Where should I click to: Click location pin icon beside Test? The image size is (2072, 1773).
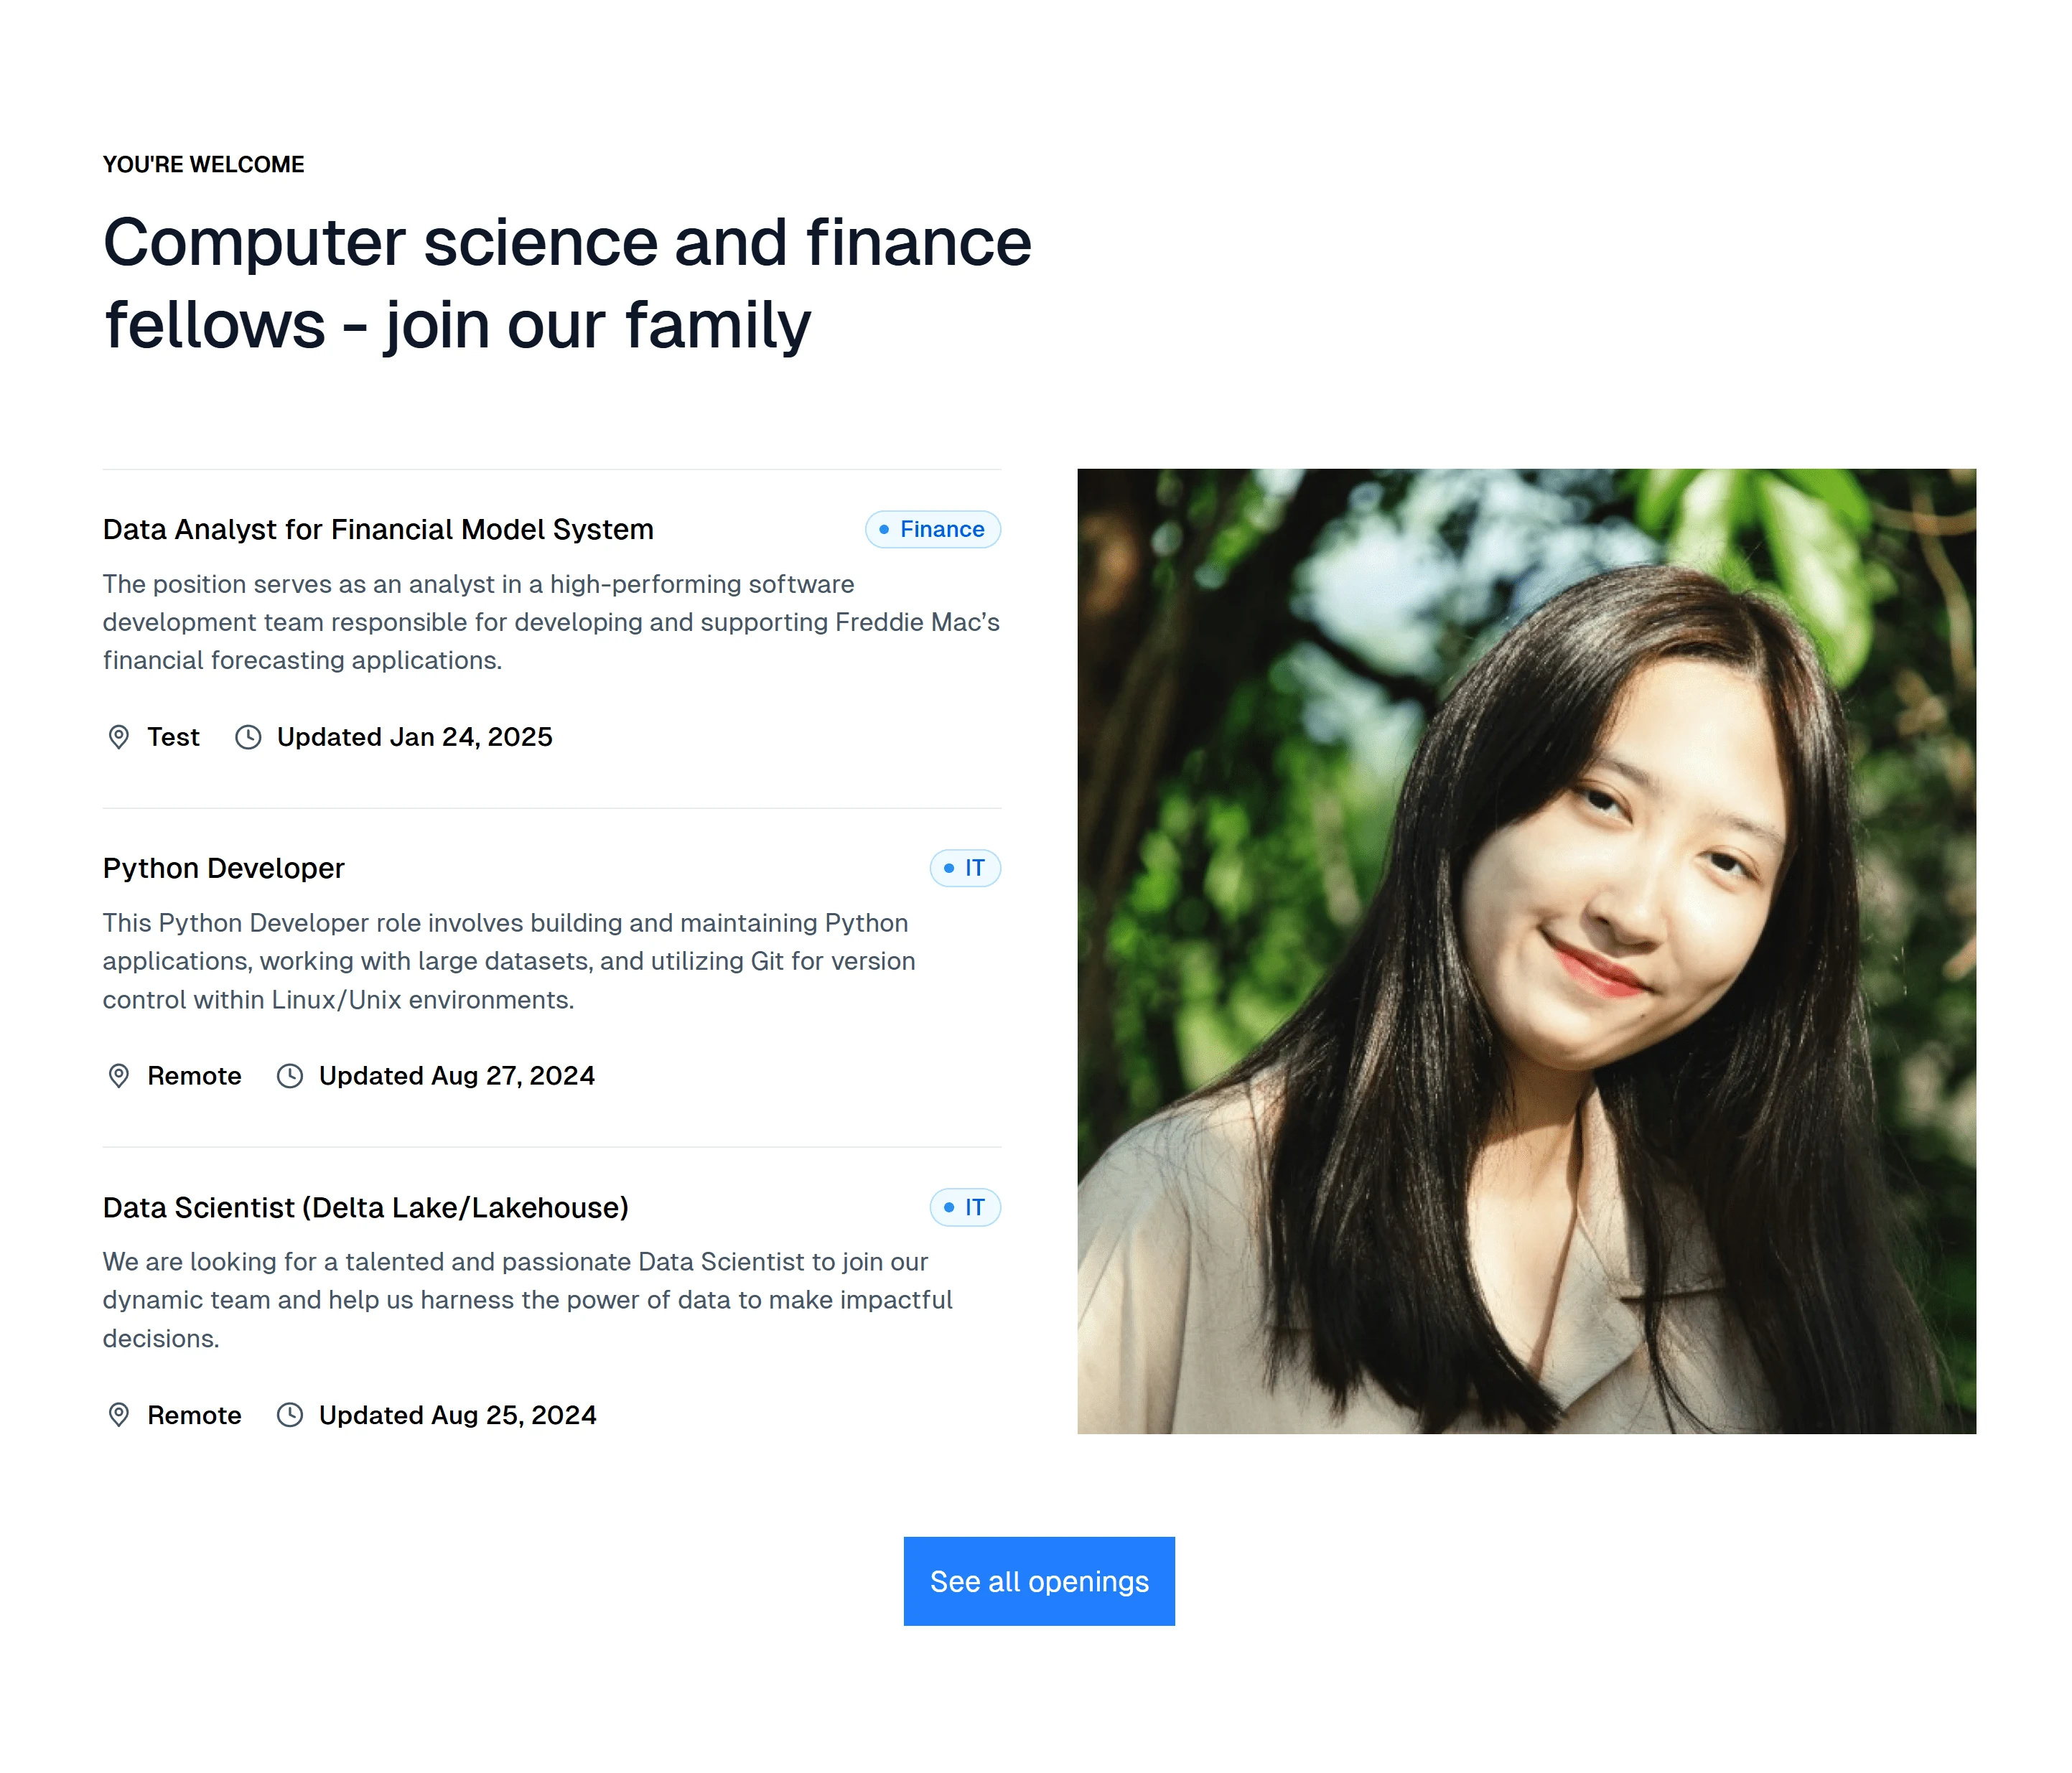[x=118, y=737]
